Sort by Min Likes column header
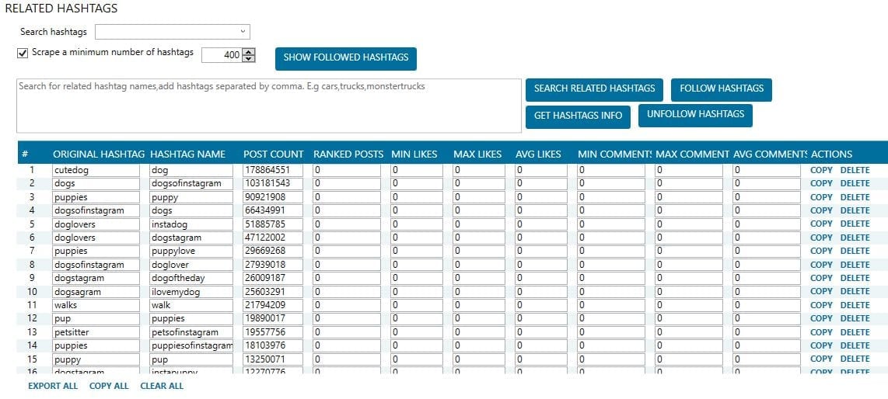 pos(414,154)
